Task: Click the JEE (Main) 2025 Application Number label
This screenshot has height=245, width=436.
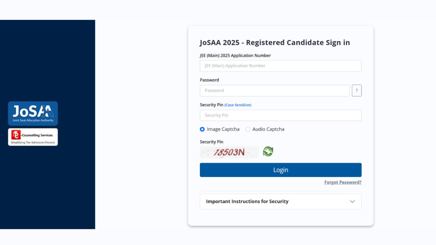Action: click(x=235, y=56)
